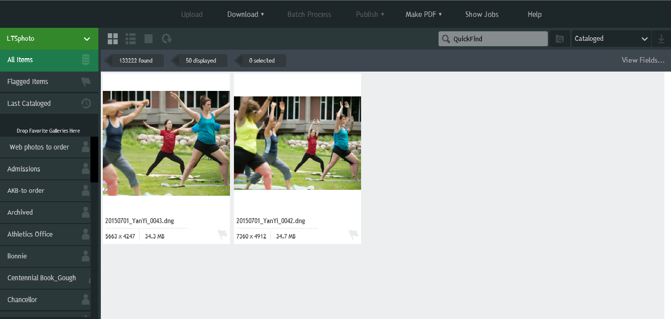This screenshot has height=319, width=671.
Task: Switch to single item view
Action: [x=149, y=39]
